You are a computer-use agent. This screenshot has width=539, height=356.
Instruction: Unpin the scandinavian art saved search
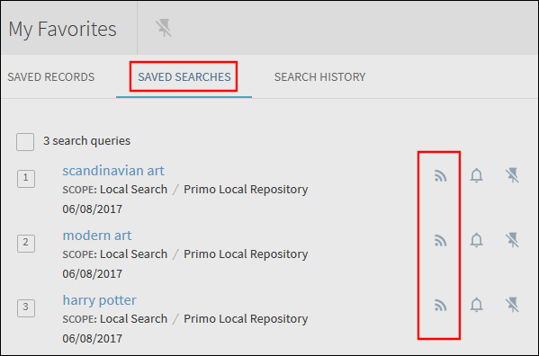pos(512,175)
